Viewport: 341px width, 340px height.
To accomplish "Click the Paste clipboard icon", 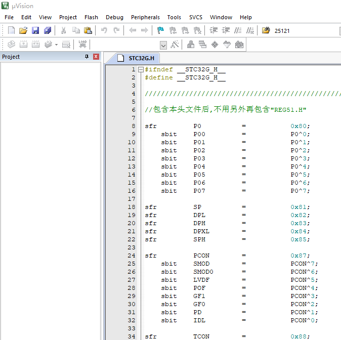I will [x=88, y=30].
